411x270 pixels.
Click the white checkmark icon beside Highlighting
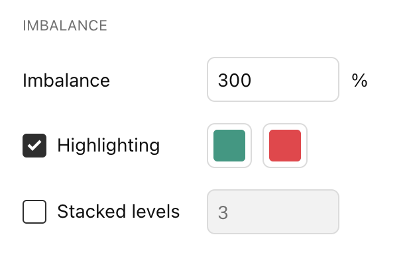click(x=34, y=146)
